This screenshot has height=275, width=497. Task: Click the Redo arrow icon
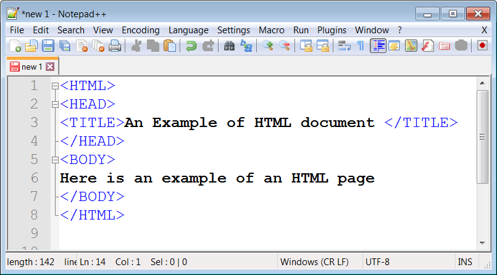[x=208, y=46]
